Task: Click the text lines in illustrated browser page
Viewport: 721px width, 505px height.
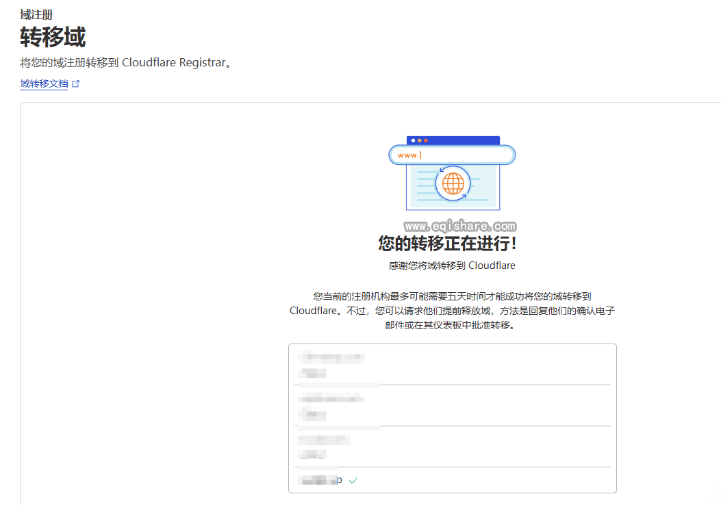Action: (x=479, y=196)
